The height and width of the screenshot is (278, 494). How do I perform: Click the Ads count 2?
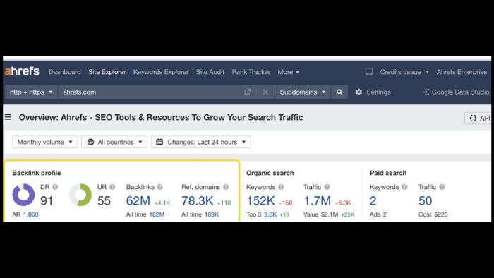pyautogui.click(x=385, y=214)
